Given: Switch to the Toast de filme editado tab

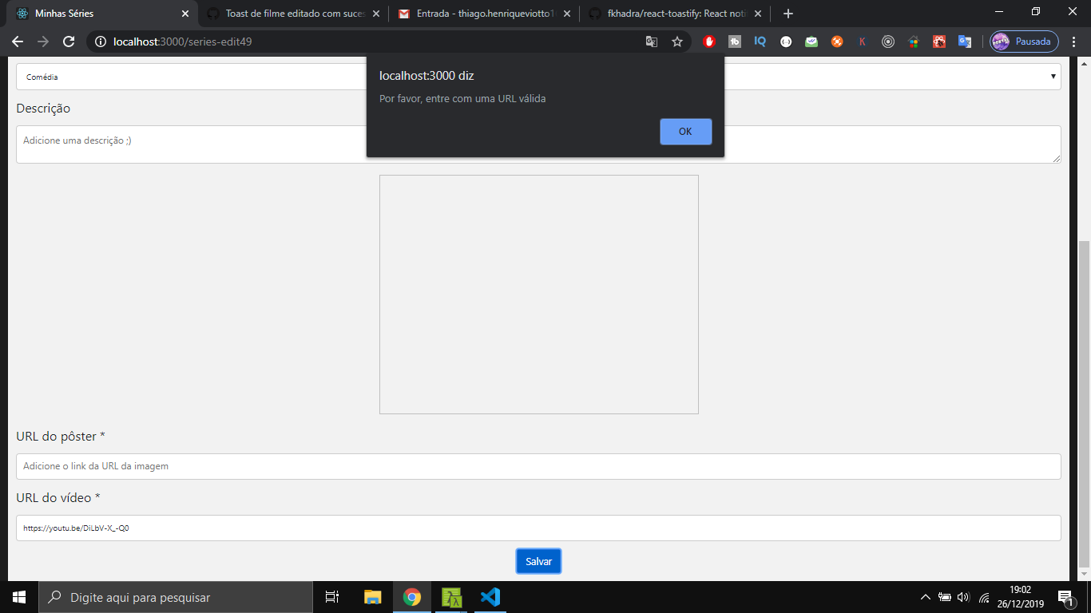Looking at the screenshot, I should [x=292, y=14].
